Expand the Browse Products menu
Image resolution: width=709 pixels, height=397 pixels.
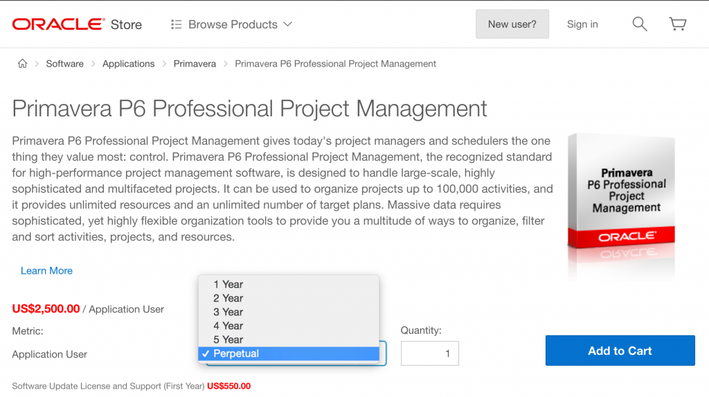pyautogui.click(x=233, y=24)
